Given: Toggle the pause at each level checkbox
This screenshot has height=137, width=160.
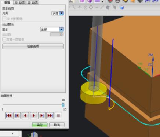Looking at the screenshot, I should (4, 40).
